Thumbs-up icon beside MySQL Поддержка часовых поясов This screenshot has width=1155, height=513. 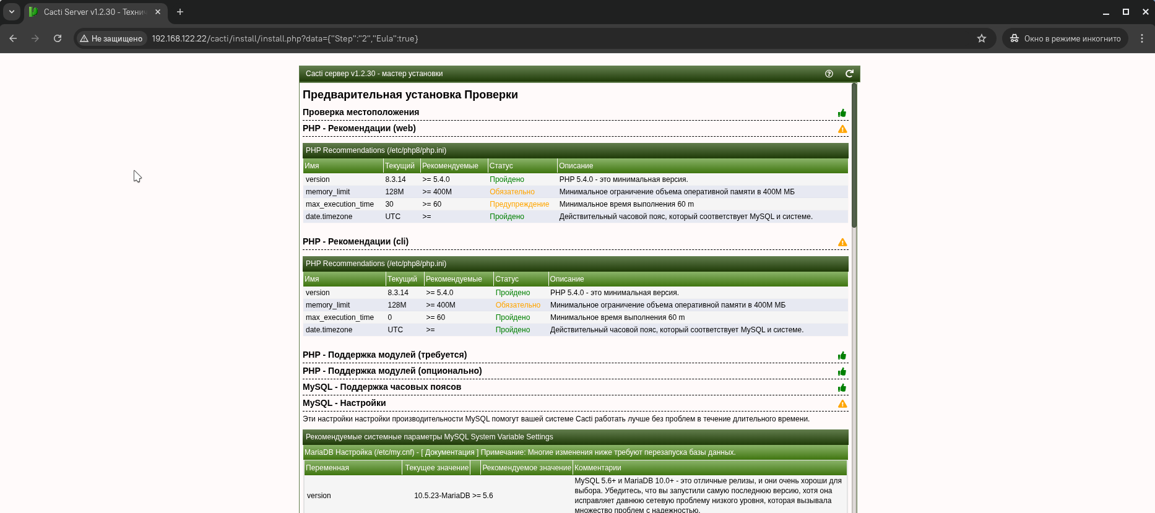[x=842, y=387]
